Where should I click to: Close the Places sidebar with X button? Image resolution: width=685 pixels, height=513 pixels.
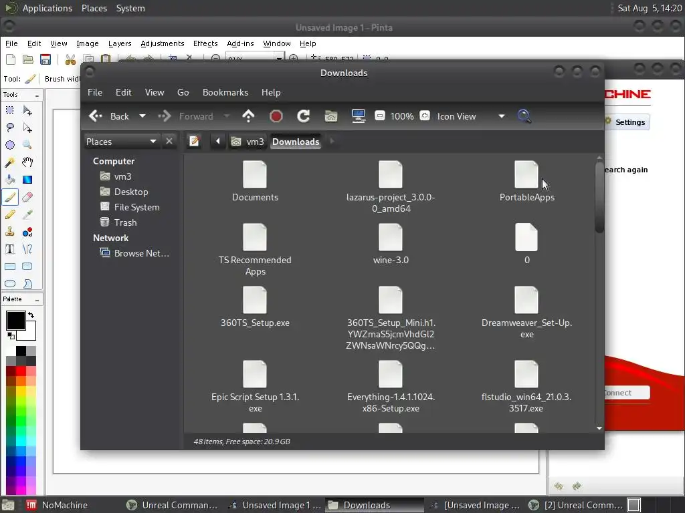point(169,142)
